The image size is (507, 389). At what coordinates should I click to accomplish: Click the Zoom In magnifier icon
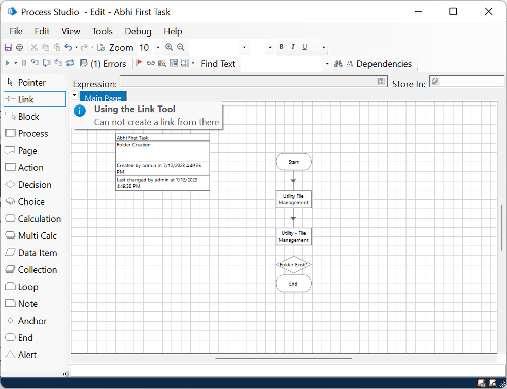[169, 47]
